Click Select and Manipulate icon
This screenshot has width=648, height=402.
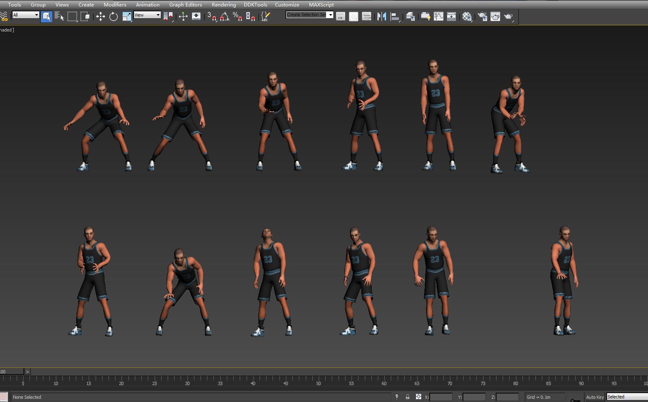[x=183, y=17]
